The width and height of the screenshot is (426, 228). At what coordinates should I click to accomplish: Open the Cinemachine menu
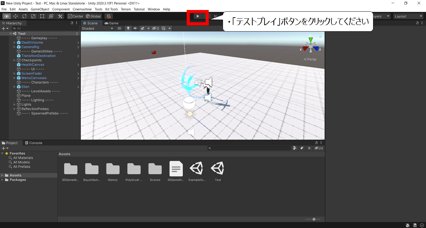(x=82, y=9)
